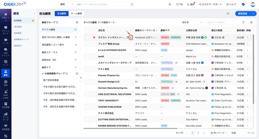Image resolution: width=259 pixels, height=139 pixels.
Task: Click the search magnifier icon in top bar
Action: (x=132, y=4)
